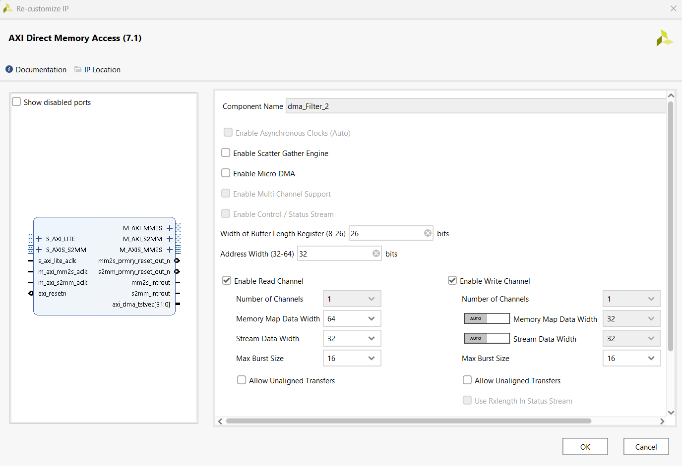Expand the S_AXI_LITE port plus icon

[39, 239]
